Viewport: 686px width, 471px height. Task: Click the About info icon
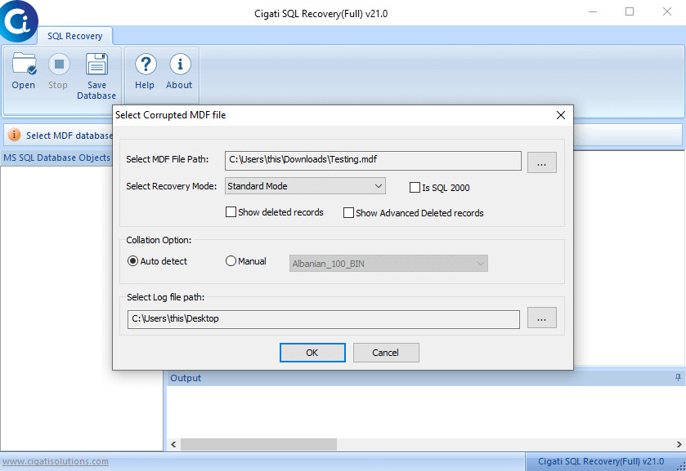tap(180, 64)
